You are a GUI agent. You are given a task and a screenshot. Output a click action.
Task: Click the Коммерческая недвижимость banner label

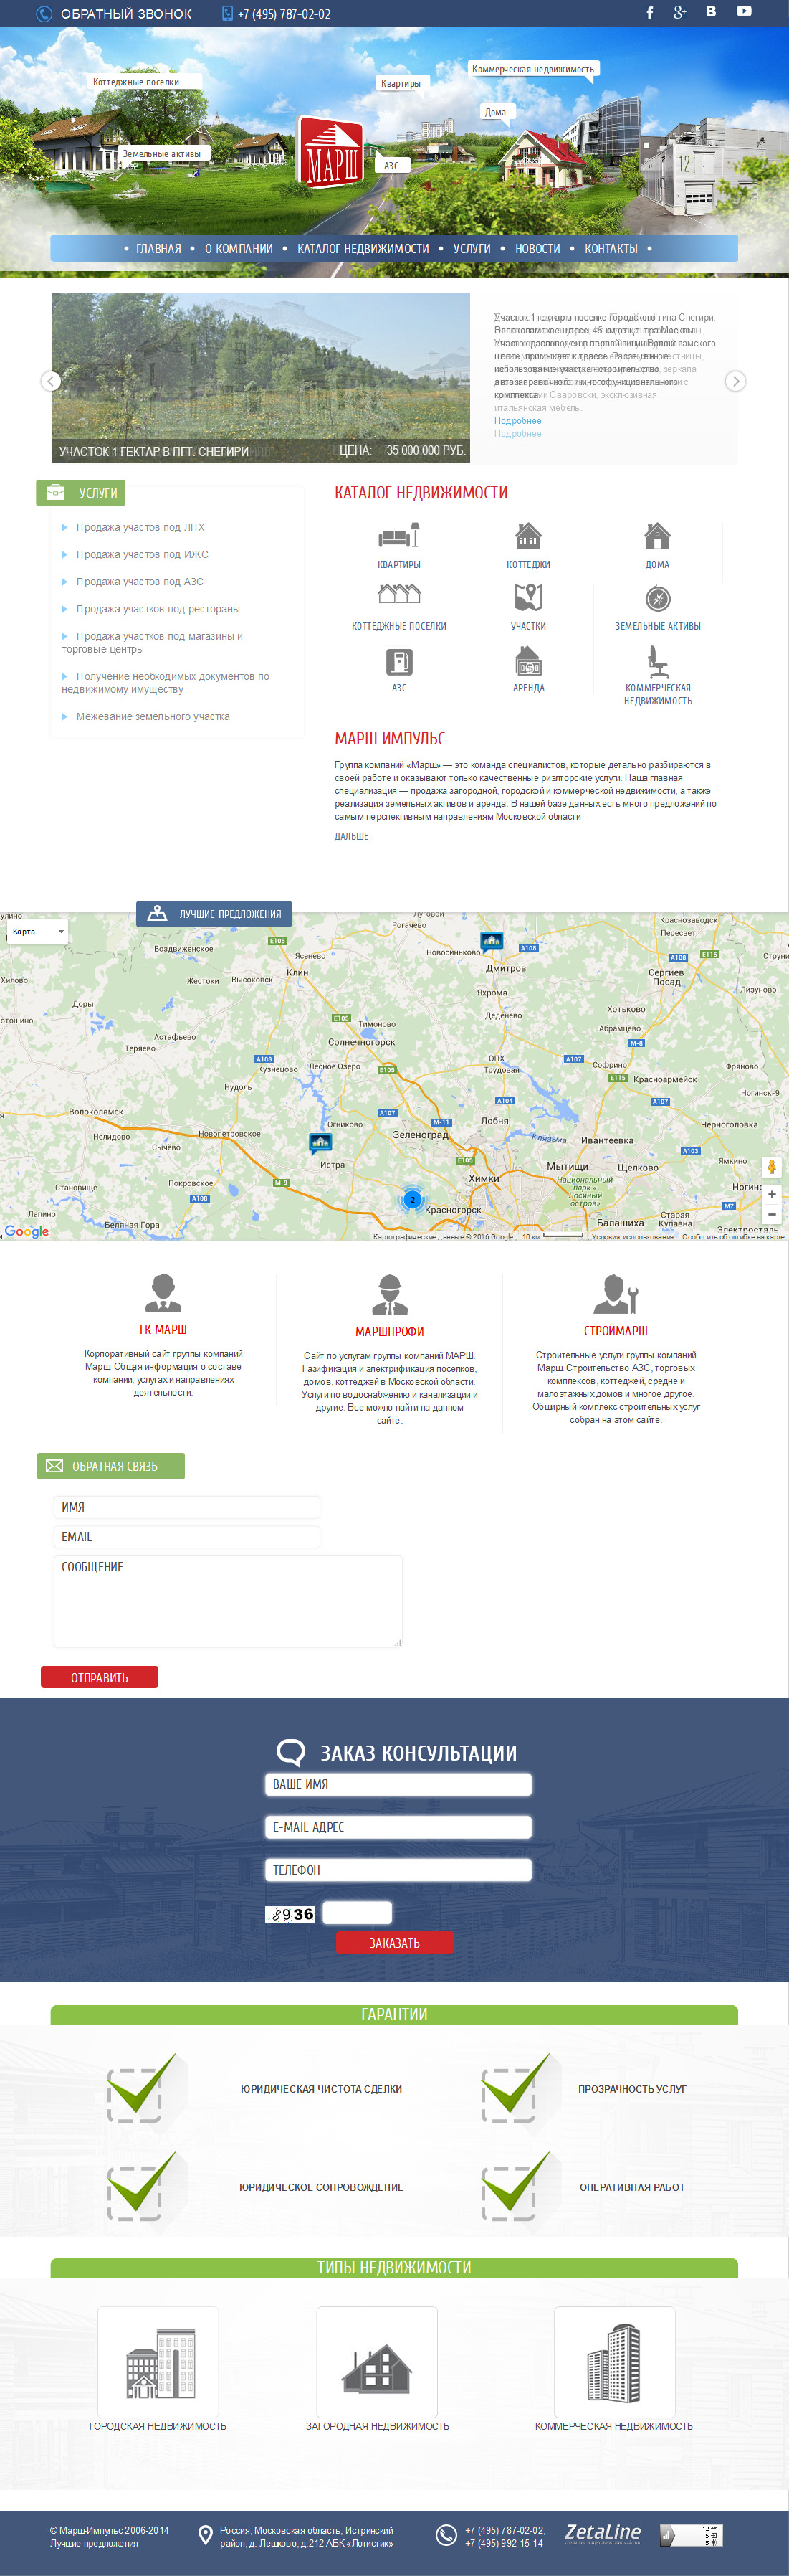point(532,69)
